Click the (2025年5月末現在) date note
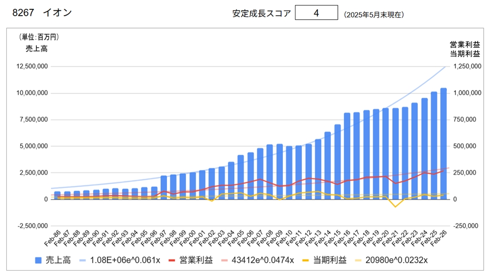 pyautogui.click(x=374, y=15)
